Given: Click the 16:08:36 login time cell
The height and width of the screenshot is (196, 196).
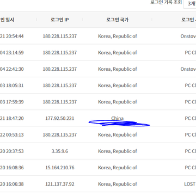Looking at the screenshot, I should pos(11,168).
